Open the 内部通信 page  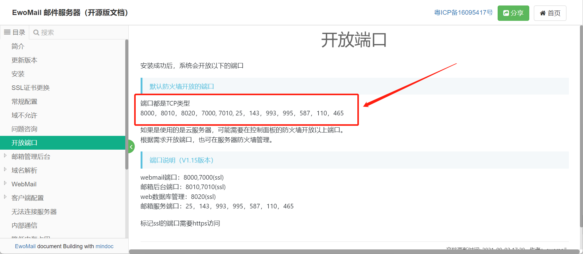tap(24, 226)
